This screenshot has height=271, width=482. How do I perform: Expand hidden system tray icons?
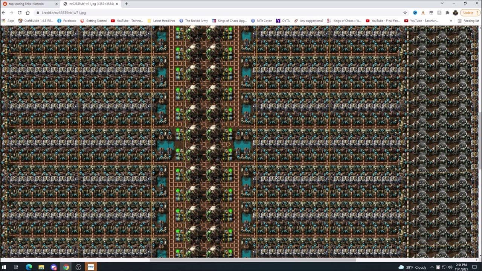point(433,267)
